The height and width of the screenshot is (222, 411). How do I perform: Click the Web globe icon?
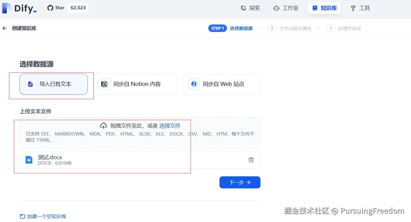(x=194, y=84)
